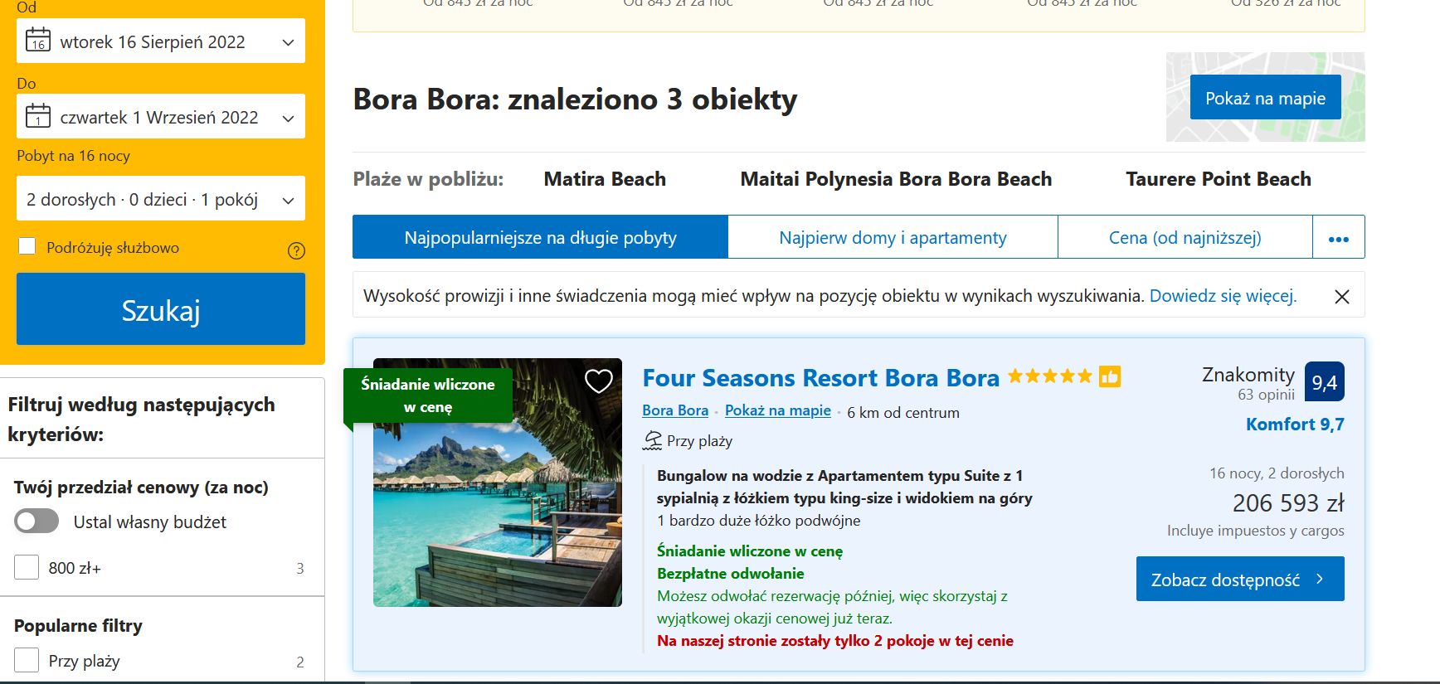Image resolution: width=1440 pixels, height=684 pixels.
Task: Click the beach icon next to Przy plaży
Action: click(x=652, y=440)
